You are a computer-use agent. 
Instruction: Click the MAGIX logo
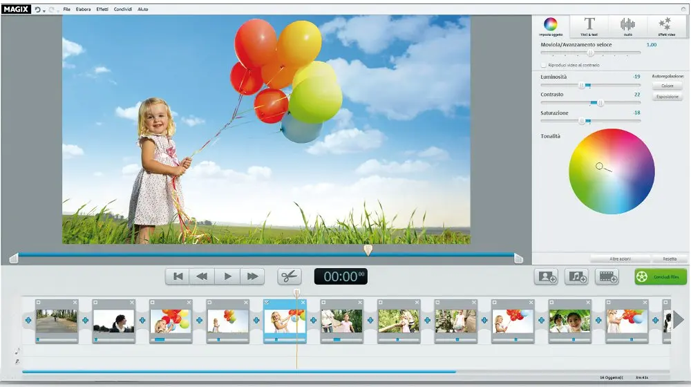click(x=16, y=9)
